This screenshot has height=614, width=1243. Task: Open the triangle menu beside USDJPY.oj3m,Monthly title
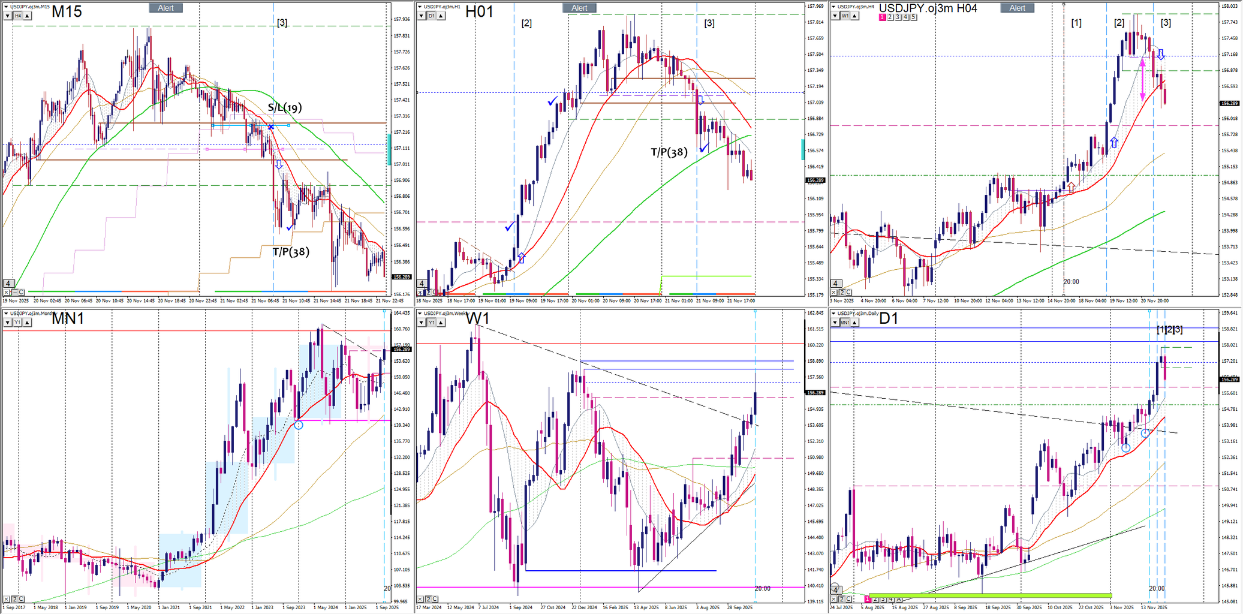5,313
